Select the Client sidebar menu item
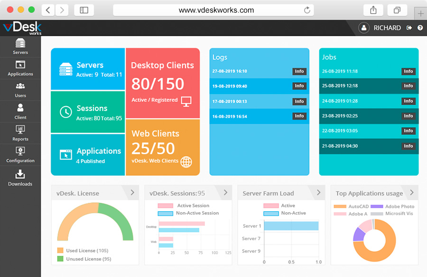 click(20, 111)
